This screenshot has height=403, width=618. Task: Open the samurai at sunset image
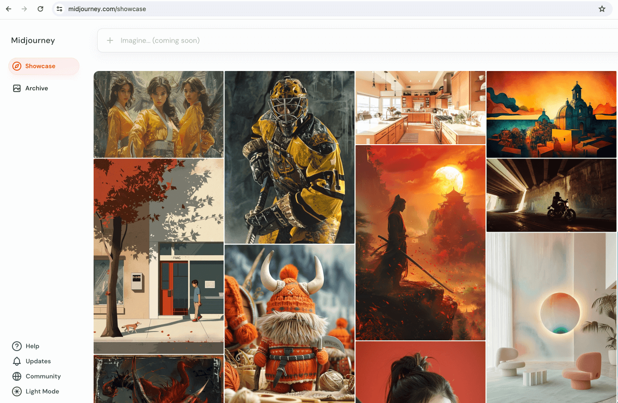[420, 242]
